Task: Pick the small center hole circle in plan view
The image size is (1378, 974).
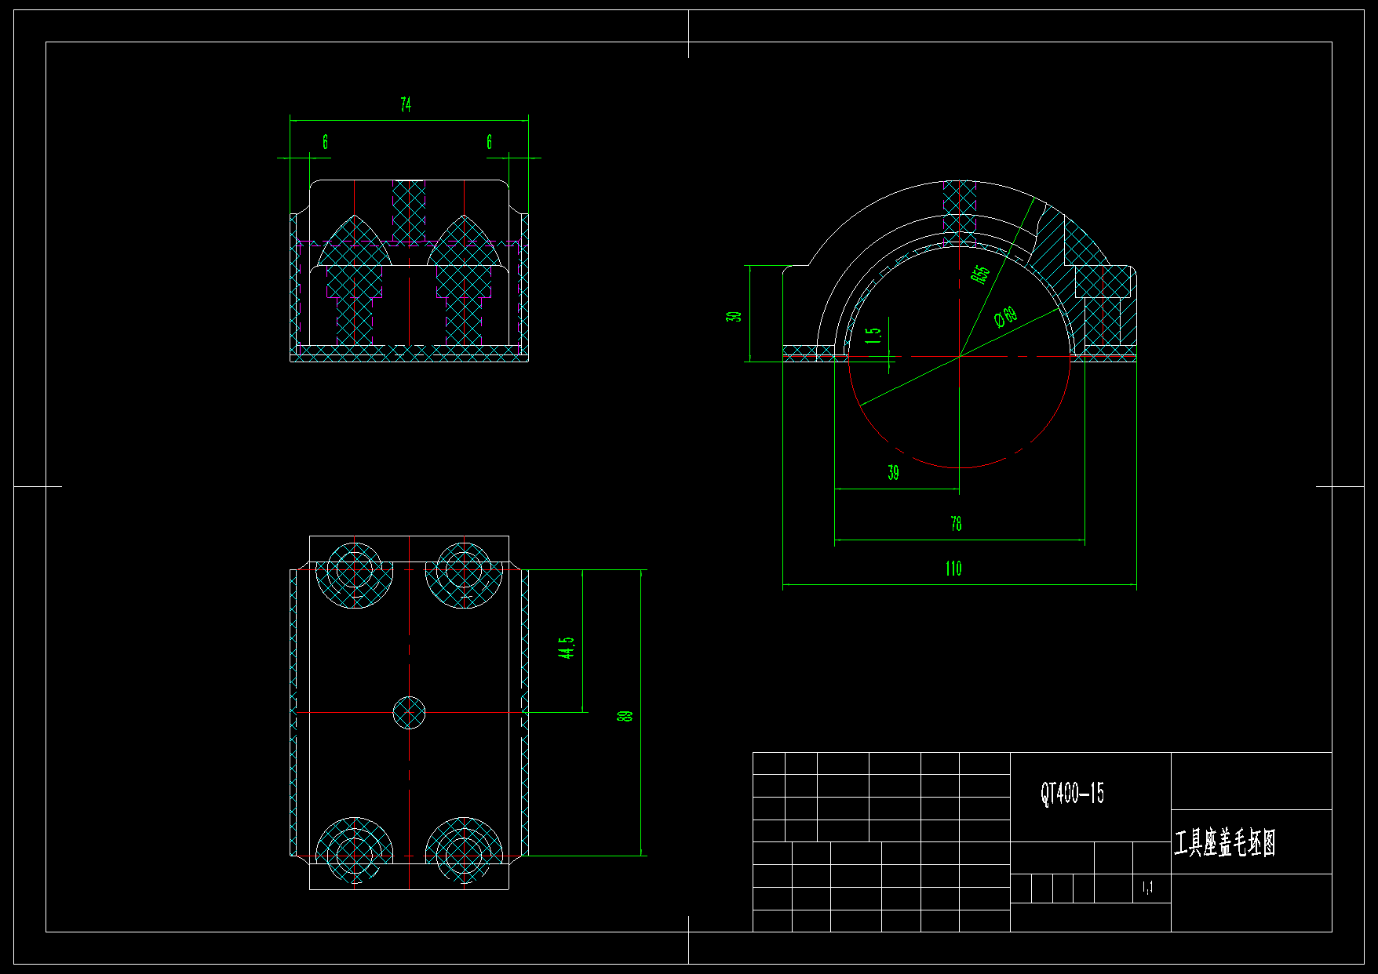Action: pyautogui.click(x=409, y=713)
